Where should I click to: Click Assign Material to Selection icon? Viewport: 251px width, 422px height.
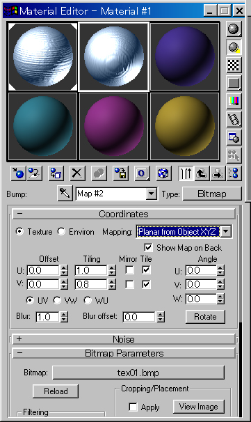56,173
